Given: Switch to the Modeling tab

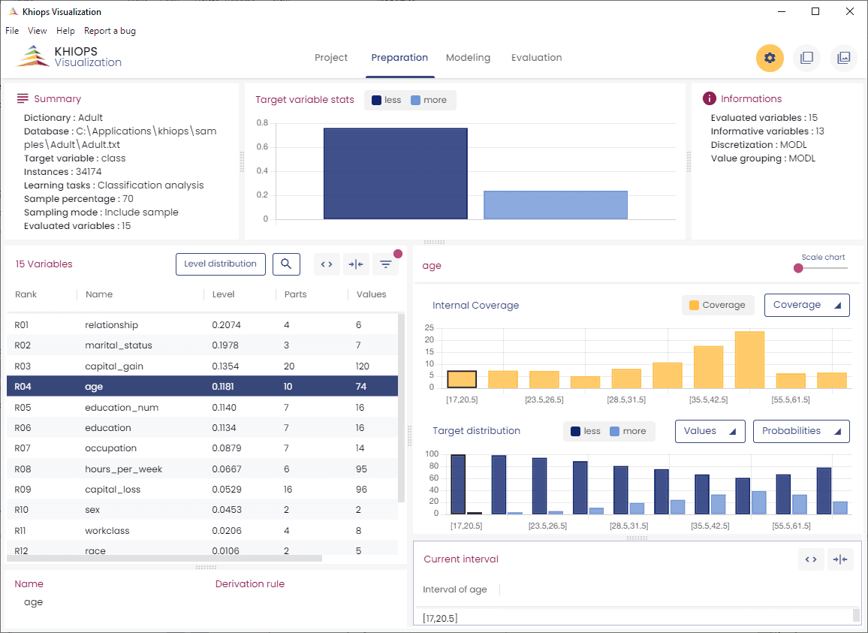Looking at the screenshot, I should coord(468,58).
